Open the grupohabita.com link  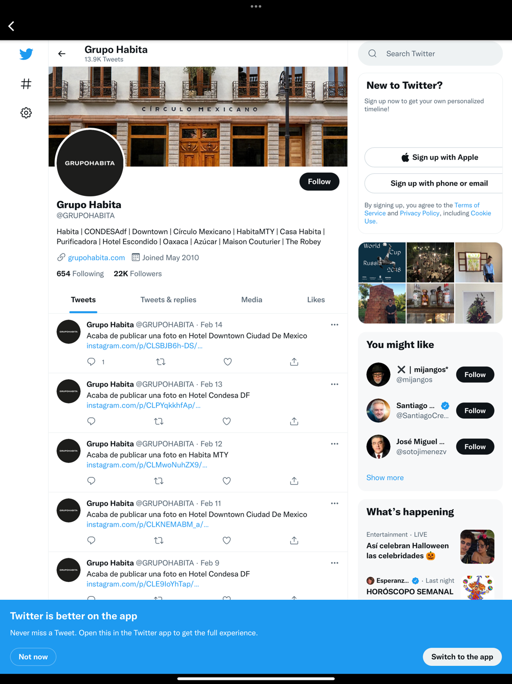96,257
